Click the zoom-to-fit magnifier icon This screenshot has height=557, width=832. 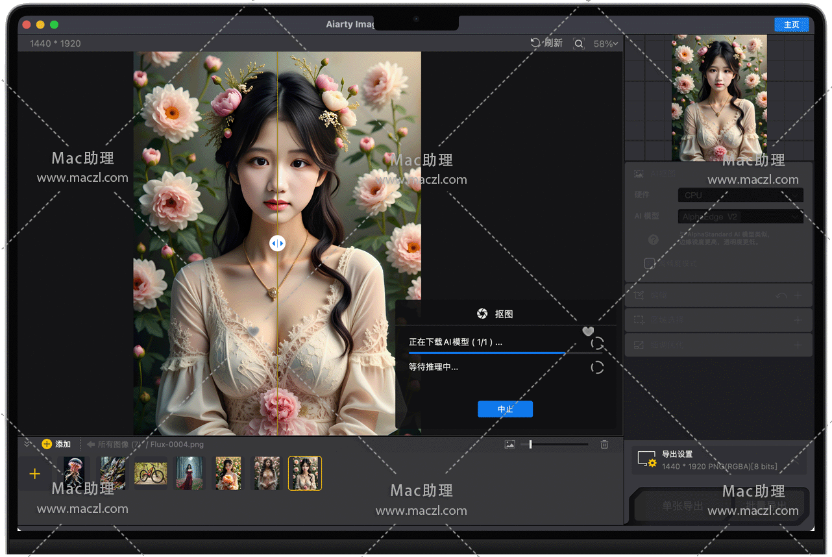click(x=578, y=43)
